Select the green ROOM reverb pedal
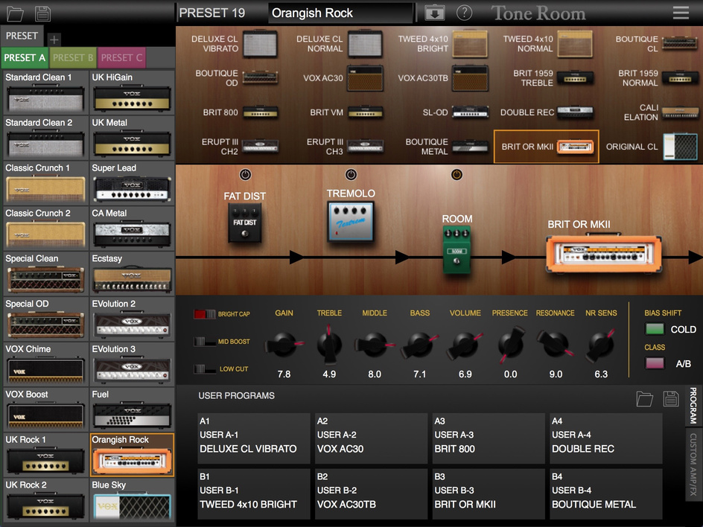 [x=457, y=251]
